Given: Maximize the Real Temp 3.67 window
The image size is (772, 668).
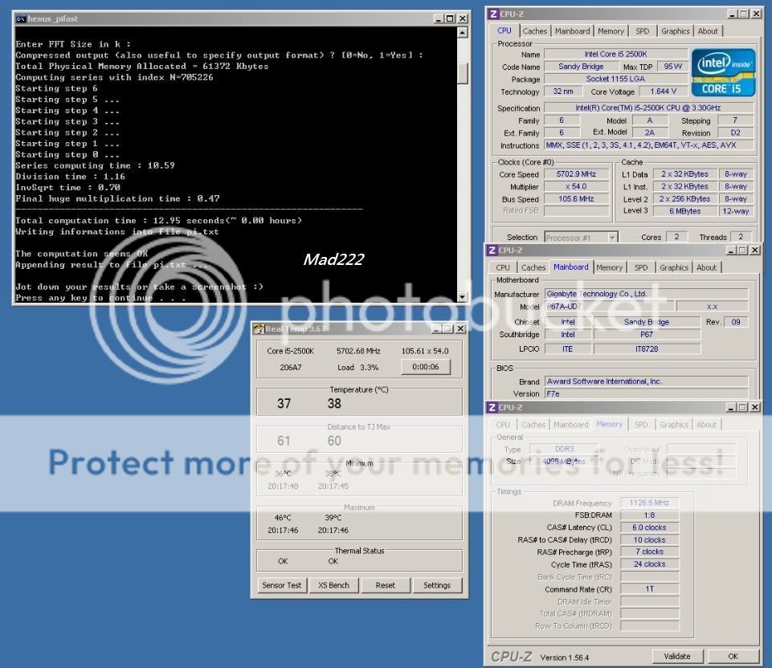Looking at the screenshot, I should (x=448, y=328).
